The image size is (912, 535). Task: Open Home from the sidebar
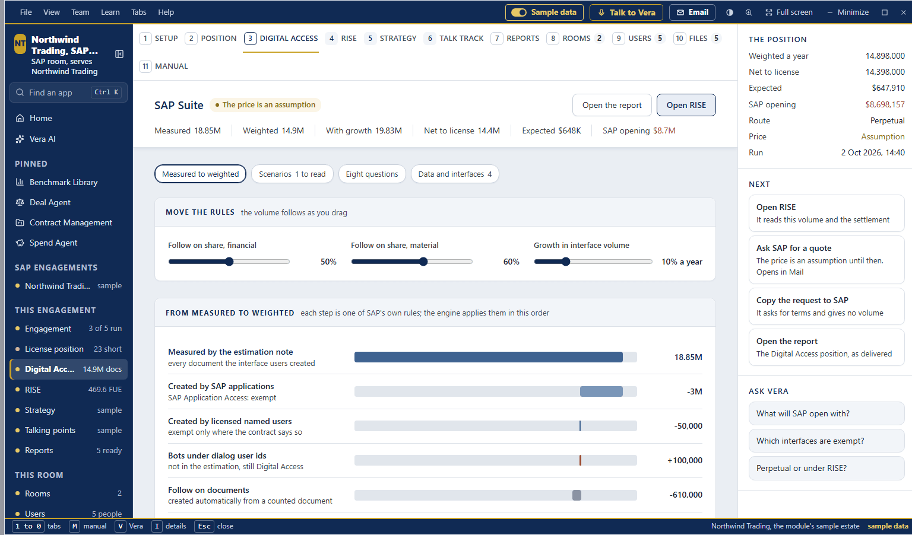click(68, 118)
